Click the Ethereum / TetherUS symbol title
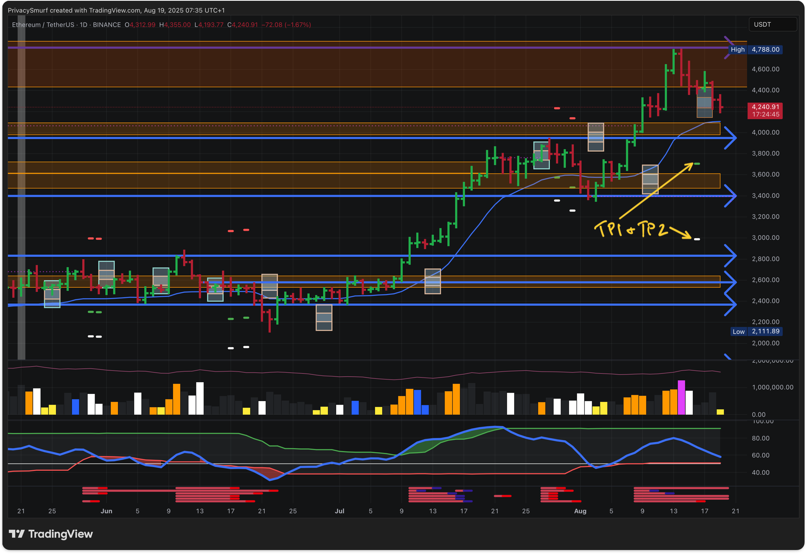Viewport: 807px width, 554px height. [43, 25]
